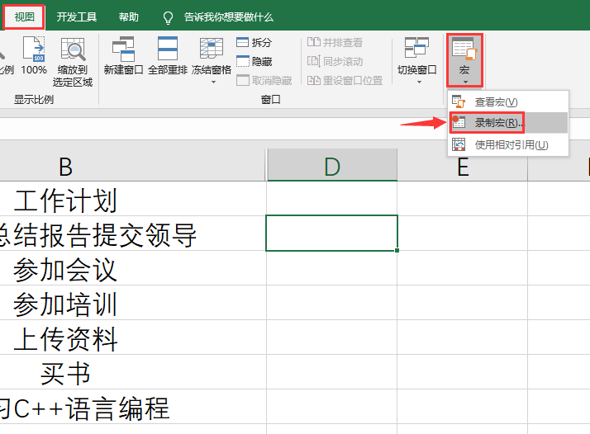Click cell with C++语言编程 text
Image resolution: width=590 pixels, height=434 pixels.
[132, 406]
